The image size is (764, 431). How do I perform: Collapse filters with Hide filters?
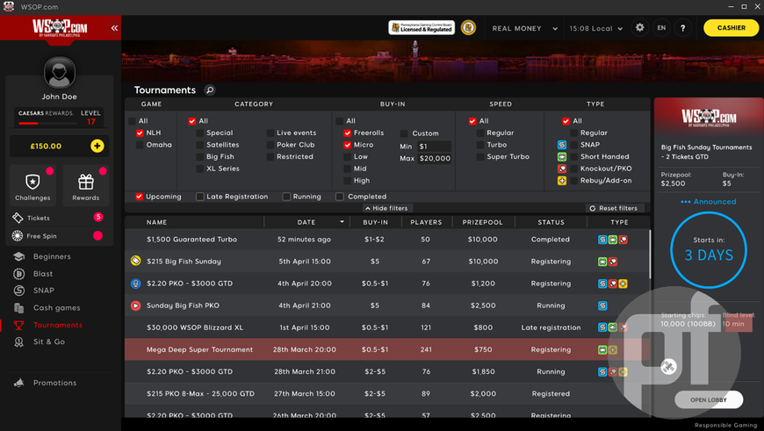[x=386, y=208]
